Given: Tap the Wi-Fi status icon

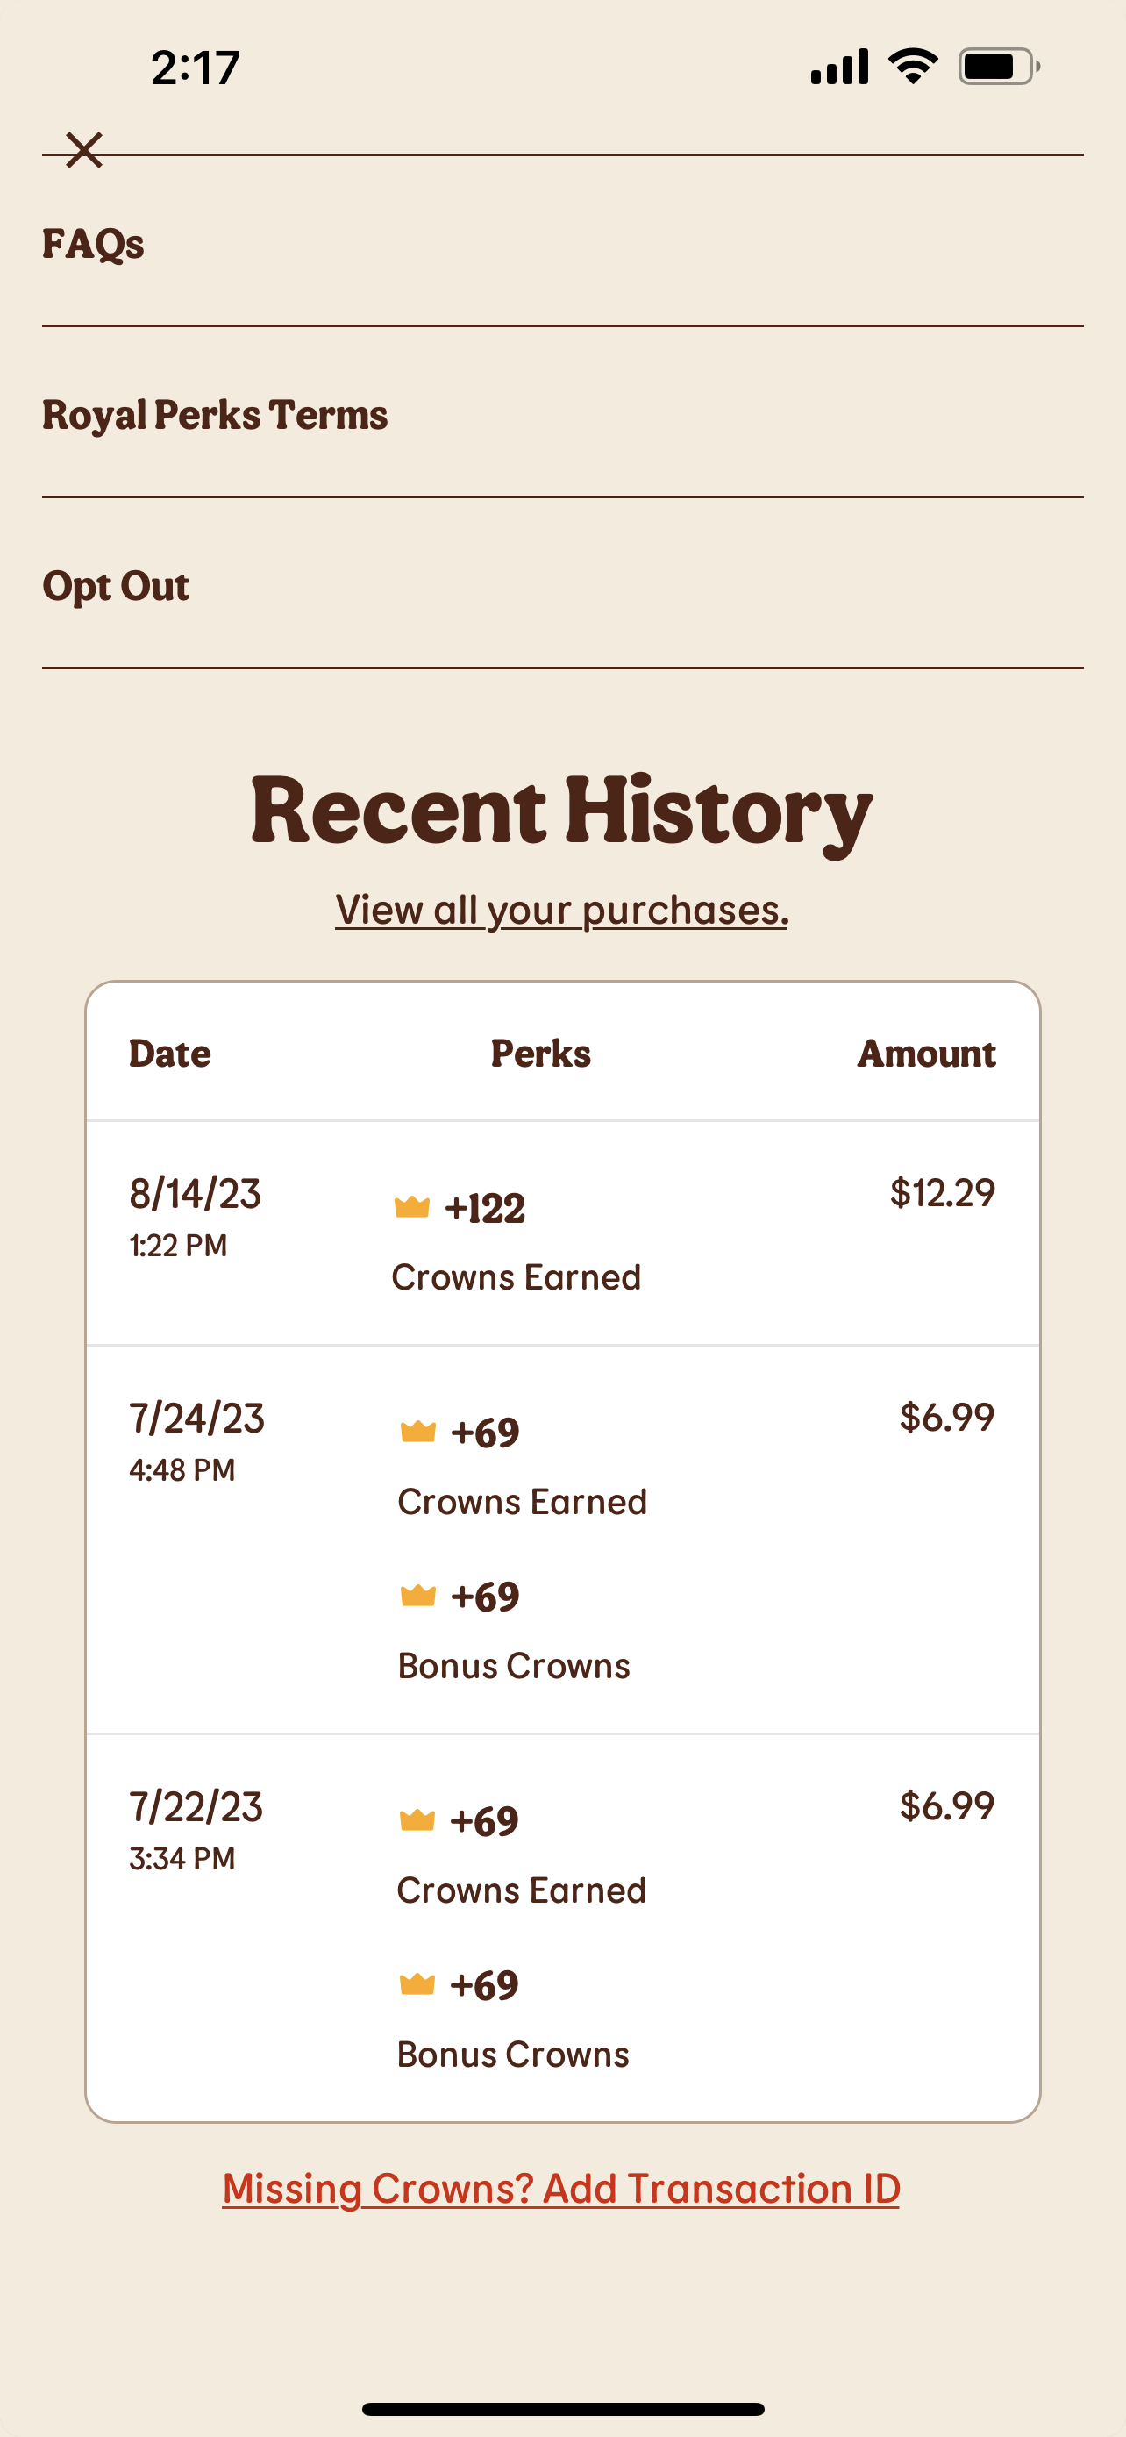Looking at the screenshot, I should point(912,66).
